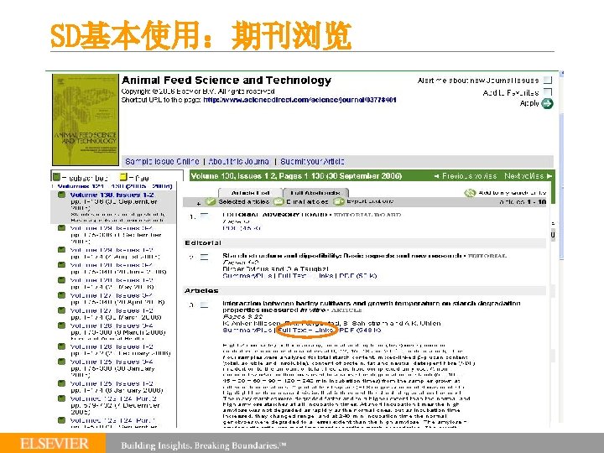Click green subscribed icon beside Volume 128 Issues 3-4
604x453 pixels.
click(61, 264)
